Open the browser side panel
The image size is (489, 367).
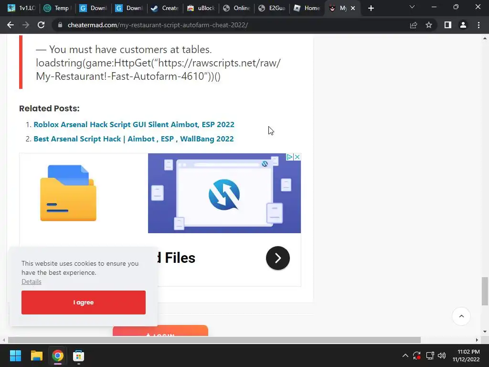pos(448,25)
